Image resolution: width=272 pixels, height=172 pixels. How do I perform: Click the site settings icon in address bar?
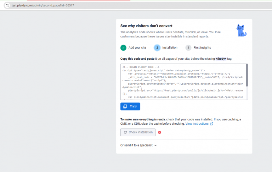point(7,5)
